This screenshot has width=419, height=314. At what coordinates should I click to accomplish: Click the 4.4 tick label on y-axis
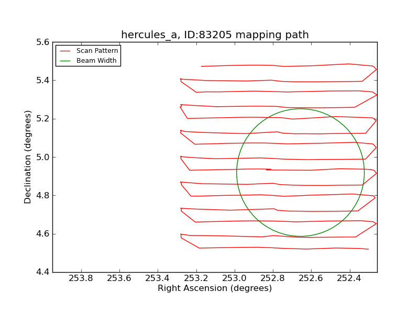click(x=43, y=272)
